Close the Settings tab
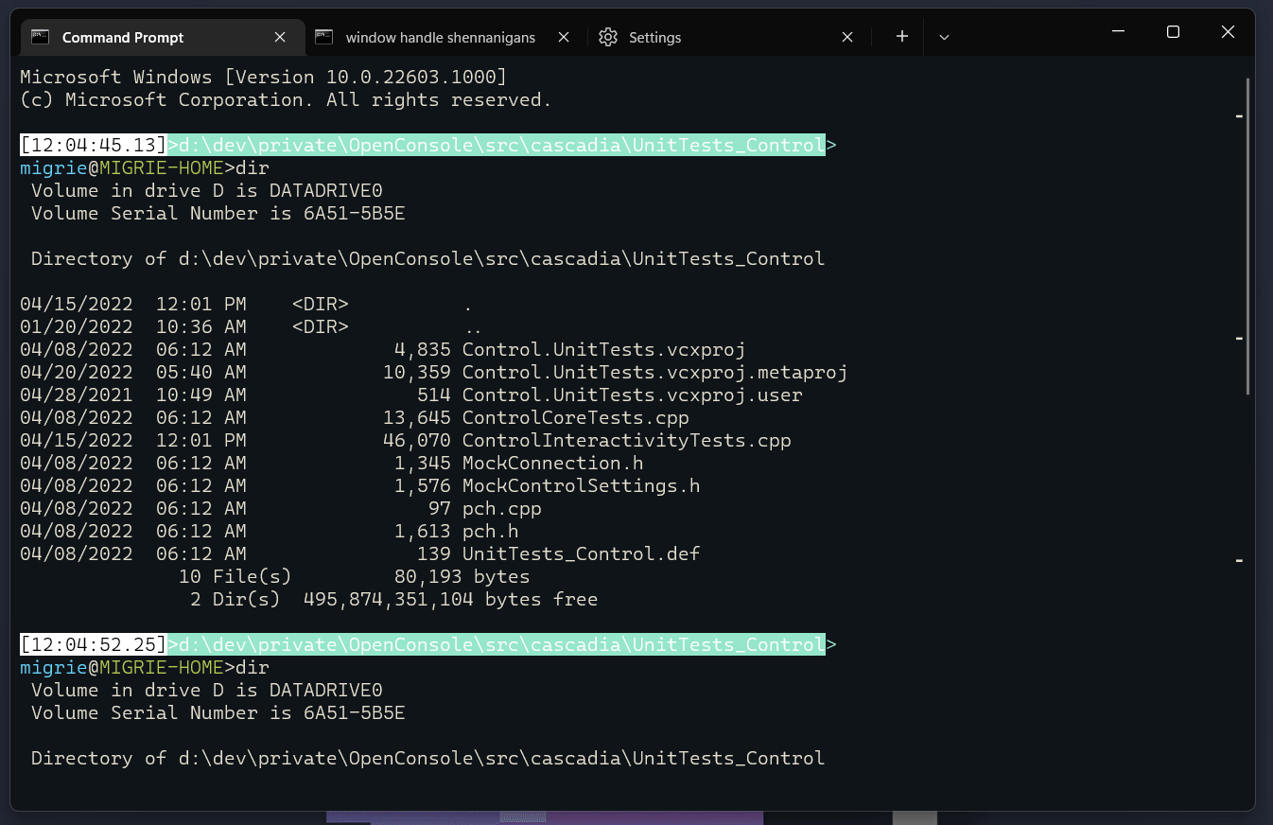Image resolution: width=1273 pixels, height=825 pixels. tap(847, 37)
